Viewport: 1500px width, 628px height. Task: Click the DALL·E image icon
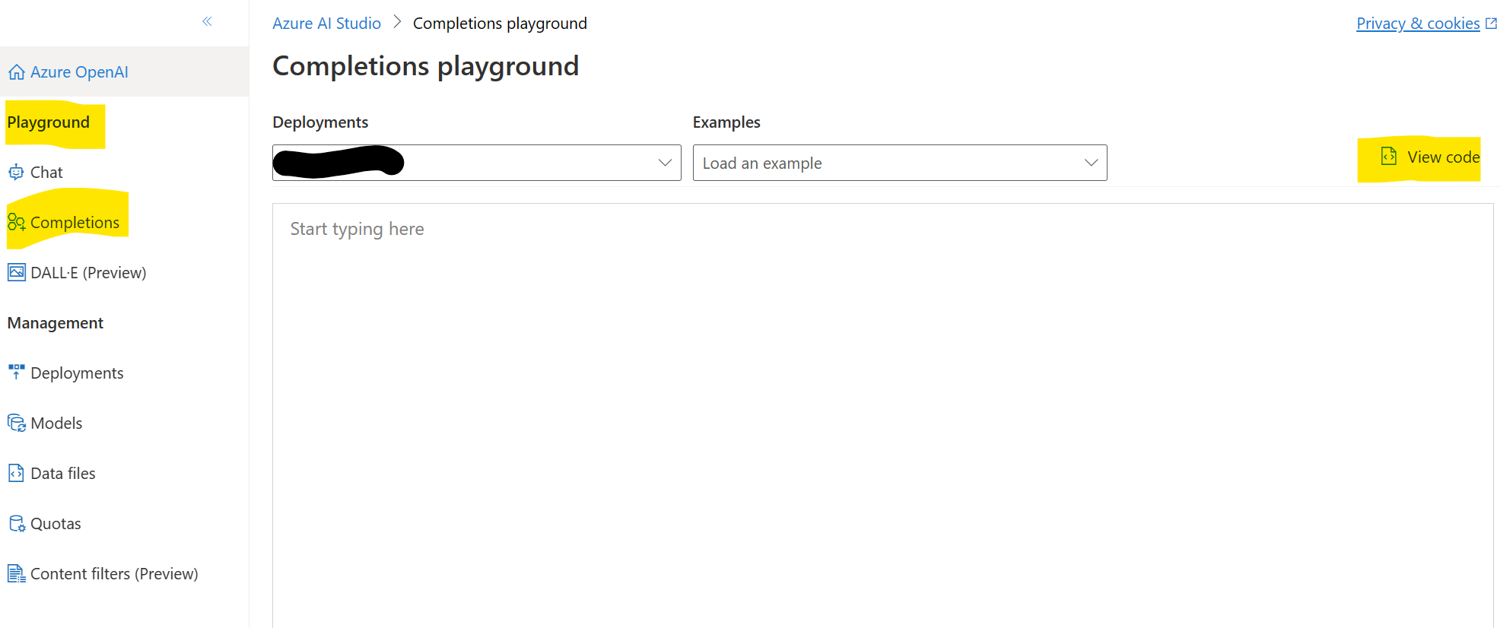(x=16, y=272)
